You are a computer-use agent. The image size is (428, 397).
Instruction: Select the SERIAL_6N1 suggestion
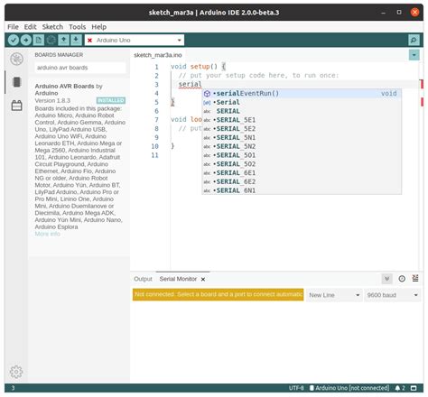[x=302, y=190]
